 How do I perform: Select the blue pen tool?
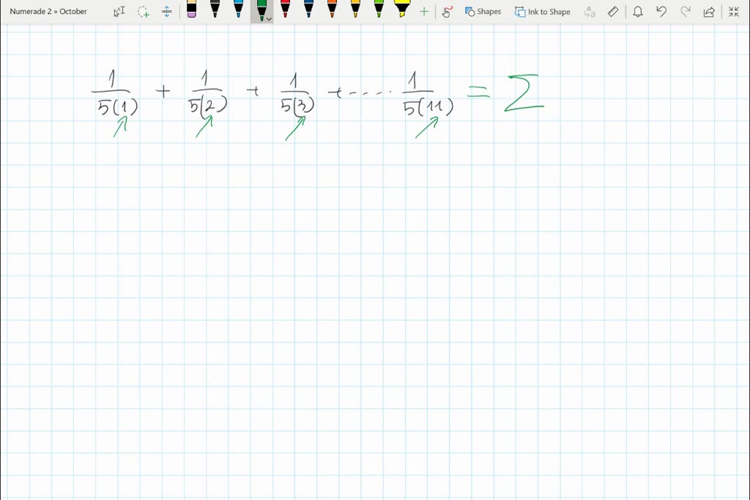pos(238,11)
